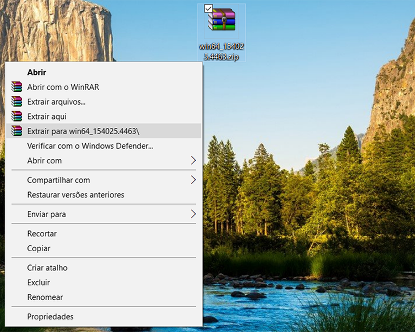Expand the "Compartilhar com" submenu arrow

coord(194,180)
